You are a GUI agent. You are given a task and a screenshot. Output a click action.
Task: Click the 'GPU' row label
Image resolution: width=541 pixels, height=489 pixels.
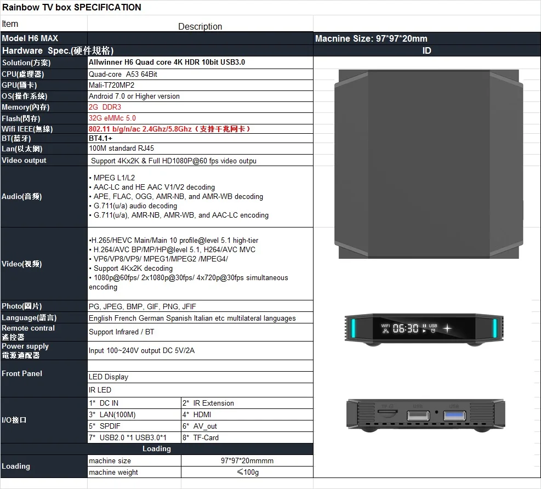(x=44, y=85)
